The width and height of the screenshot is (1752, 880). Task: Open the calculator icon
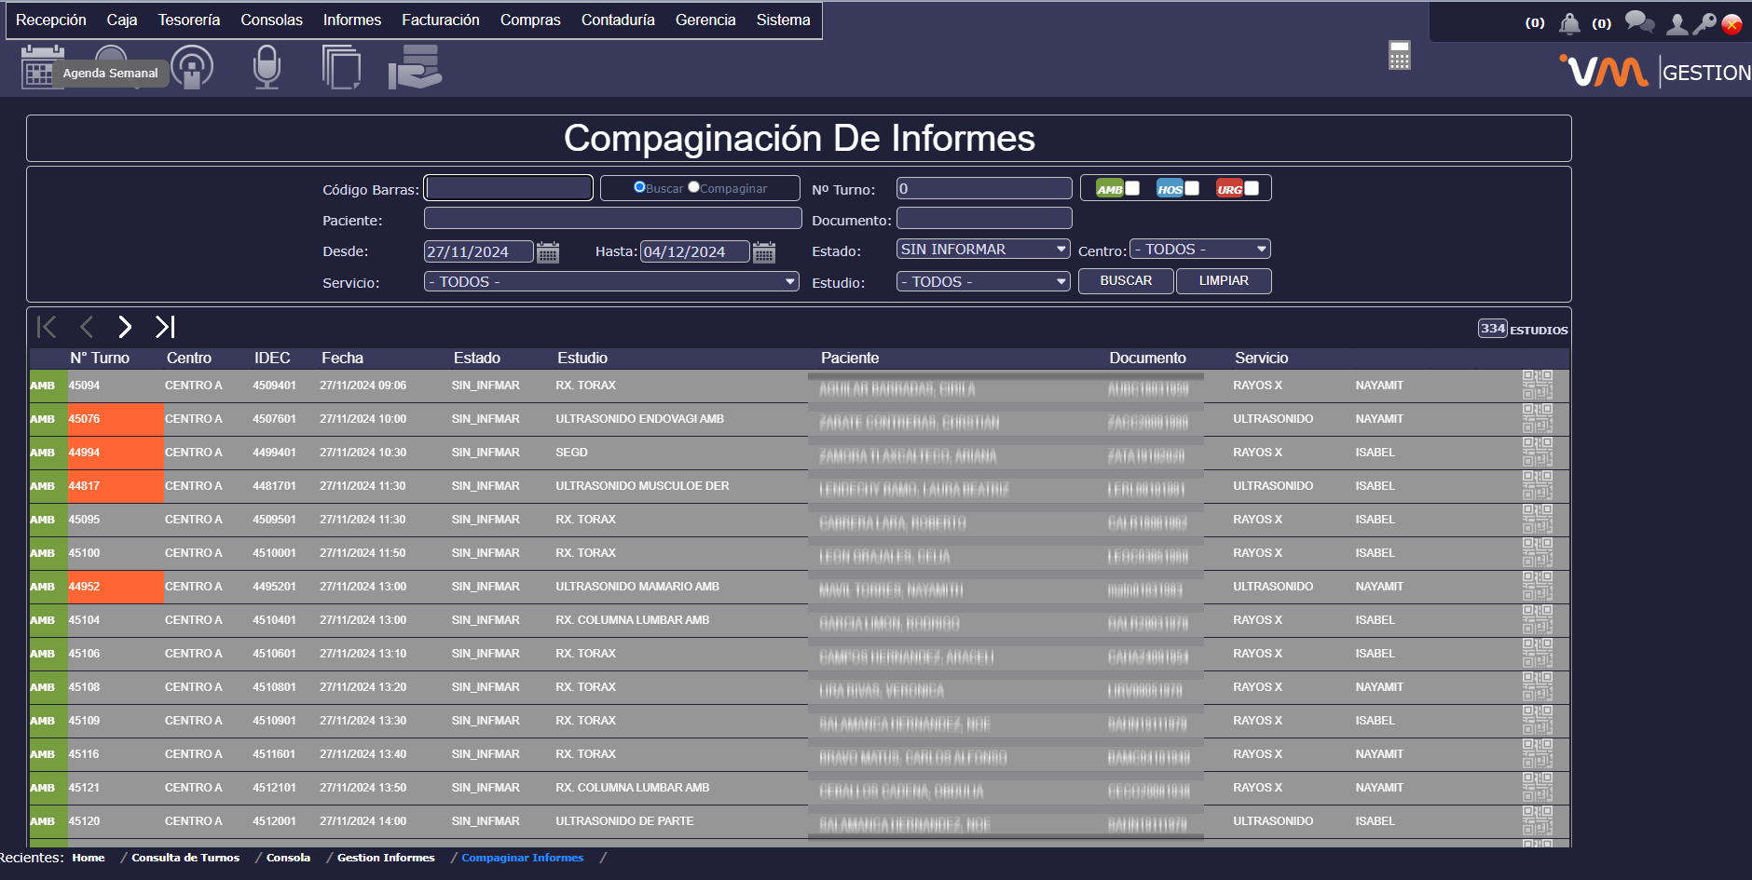1400,56
